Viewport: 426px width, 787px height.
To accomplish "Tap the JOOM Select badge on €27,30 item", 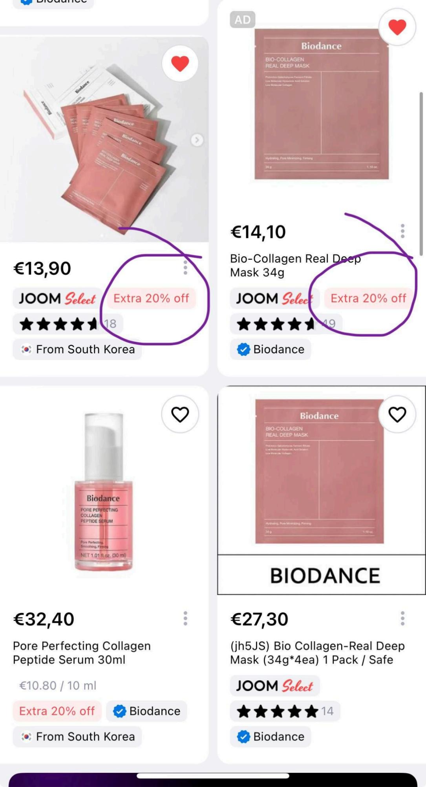I will [275, 685].
